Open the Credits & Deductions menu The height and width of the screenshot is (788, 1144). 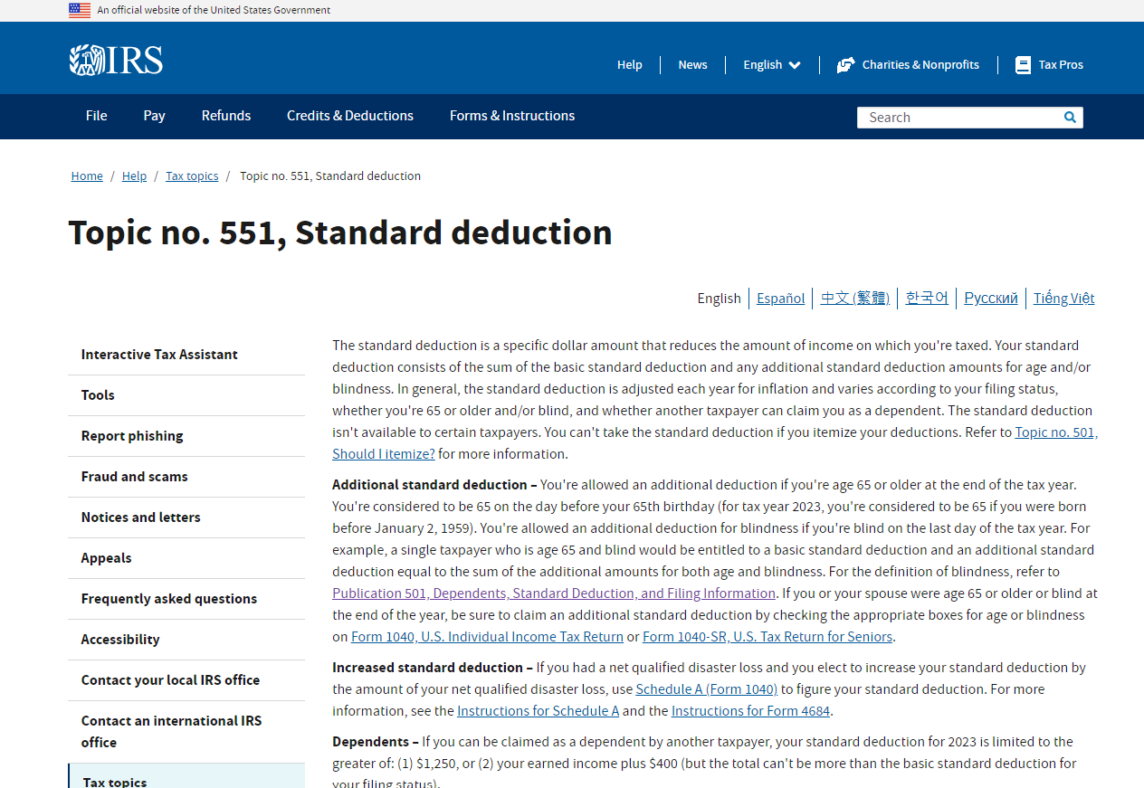(x=350, y=116)
